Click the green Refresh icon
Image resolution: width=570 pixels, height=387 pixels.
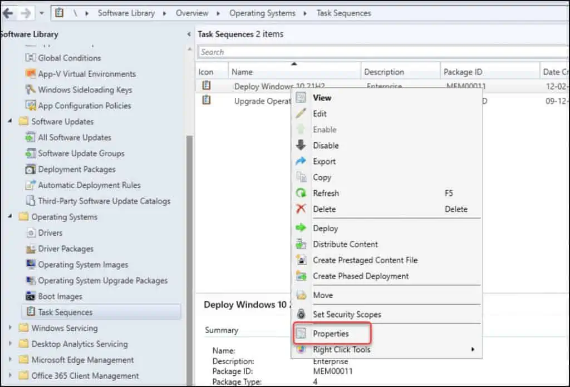tap(301, 193)
